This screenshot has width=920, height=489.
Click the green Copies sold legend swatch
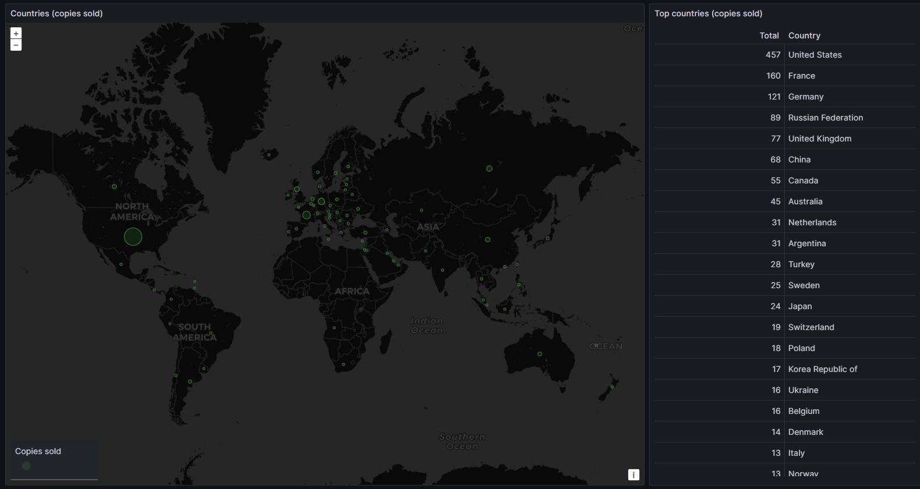tap(26, 466)
